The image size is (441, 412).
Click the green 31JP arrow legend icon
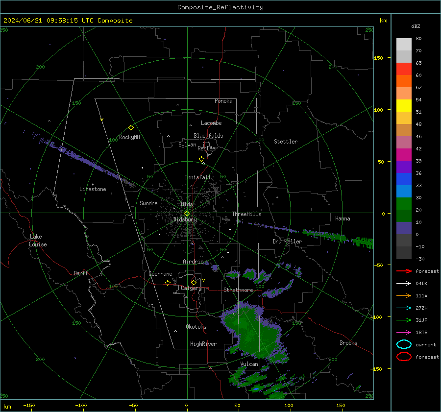tap(404, 320)
